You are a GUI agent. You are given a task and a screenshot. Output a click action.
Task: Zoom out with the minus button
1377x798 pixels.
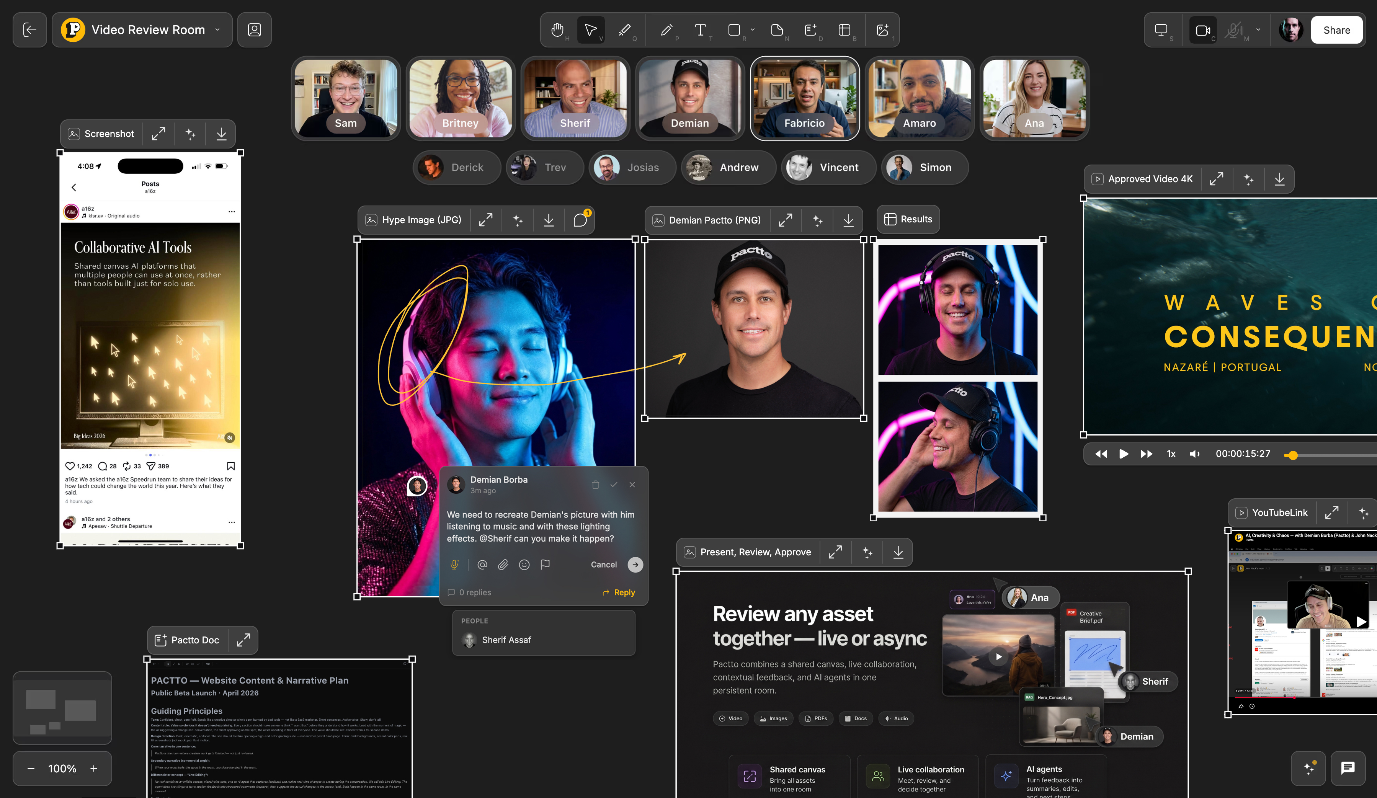point(31,769)
